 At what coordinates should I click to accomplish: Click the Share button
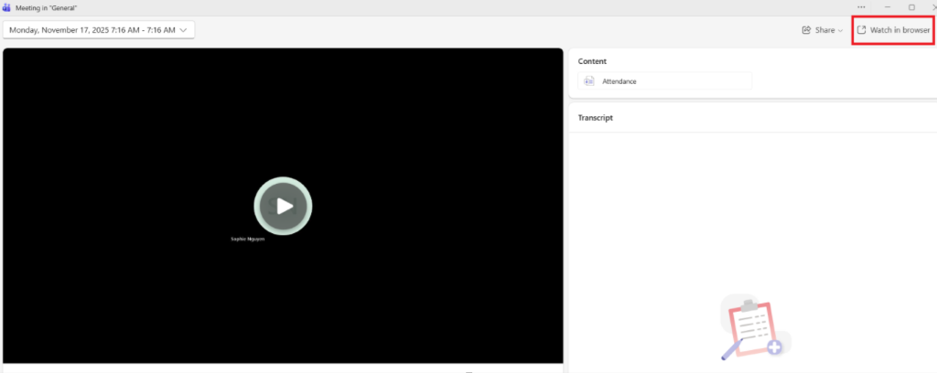click(x=823, y=30)
